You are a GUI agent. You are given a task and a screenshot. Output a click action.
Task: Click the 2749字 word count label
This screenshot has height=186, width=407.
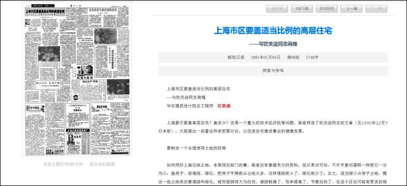pyautogui.click(x=312, y=57)
